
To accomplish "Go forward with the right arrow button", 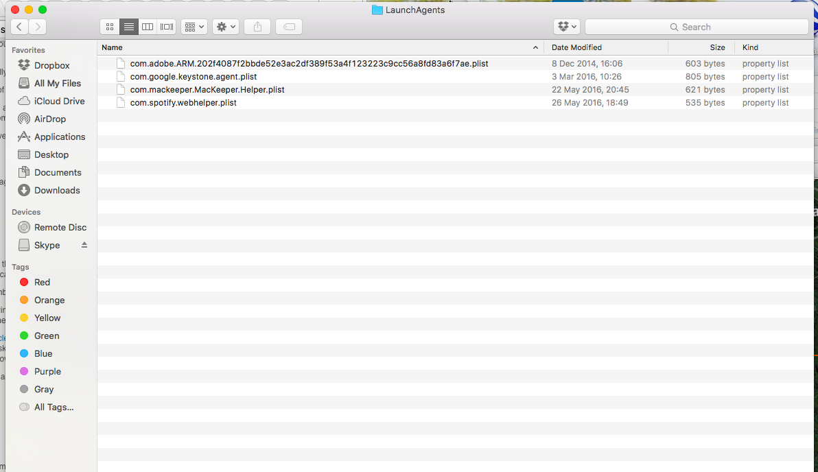I will (x=38, y=27).
